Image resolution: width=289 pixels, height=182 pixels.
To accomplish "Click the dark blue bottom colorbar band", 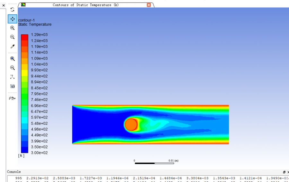I will (x=24, y=150).
